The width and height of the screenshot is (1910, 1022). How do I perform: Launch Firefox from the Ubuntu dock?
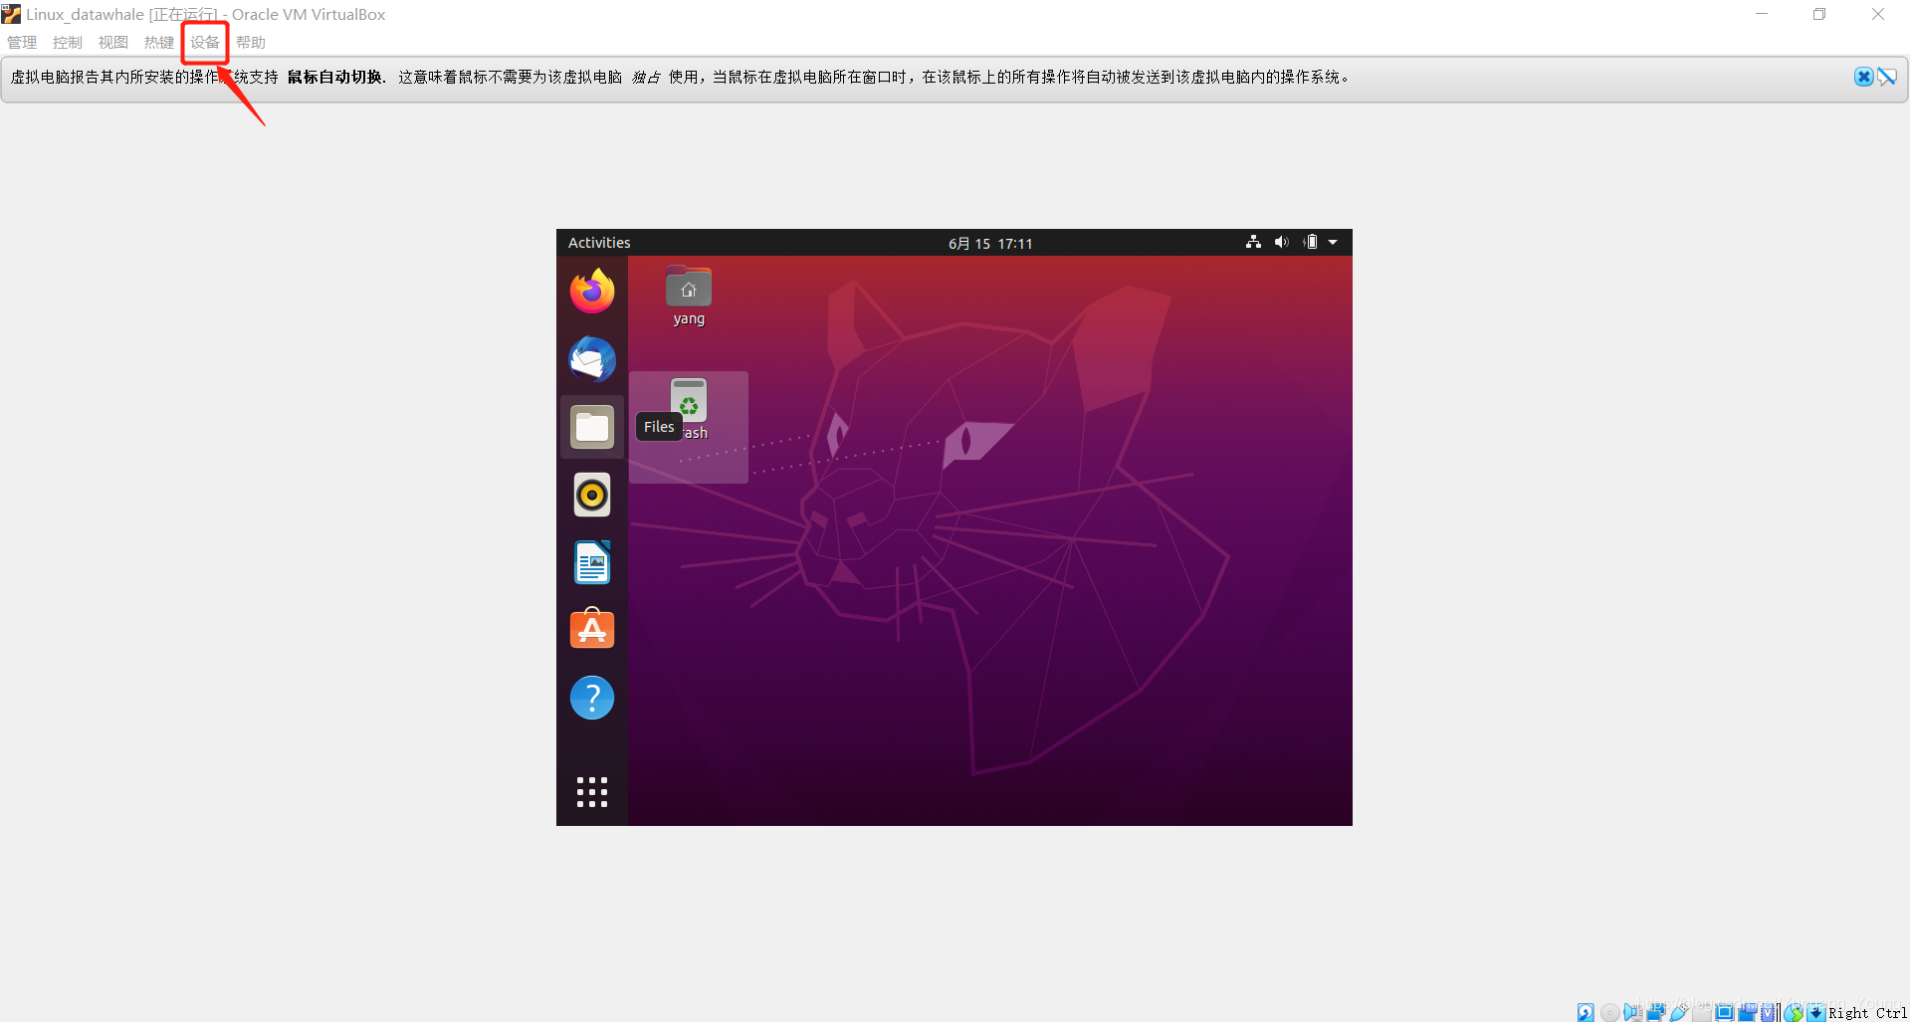[x=592, y=291]
